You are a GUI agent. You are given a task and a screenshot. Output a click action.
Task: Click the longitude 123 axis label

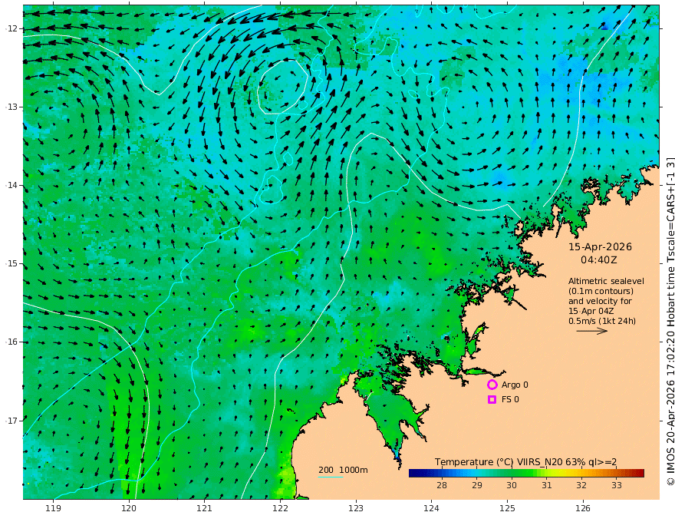356,508
